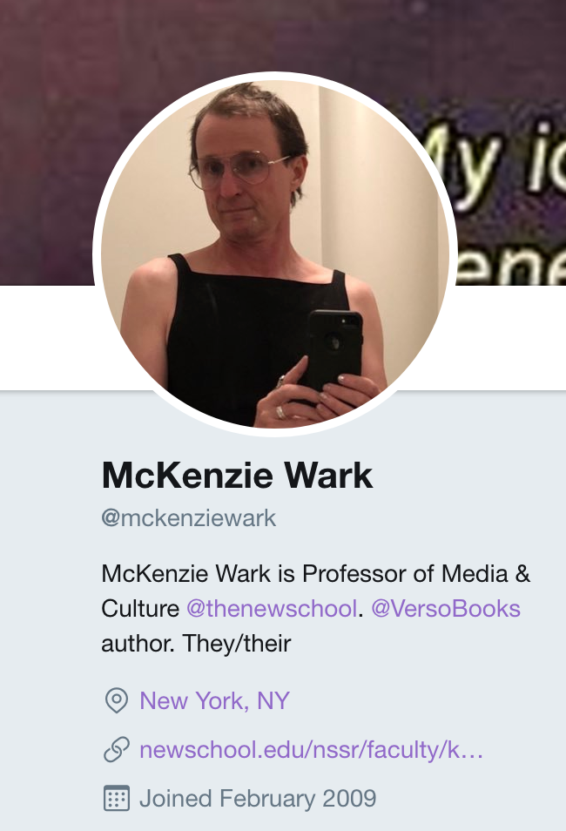Click the They/their pronoun text
566x831 pixels.
(x=237, y=644)
